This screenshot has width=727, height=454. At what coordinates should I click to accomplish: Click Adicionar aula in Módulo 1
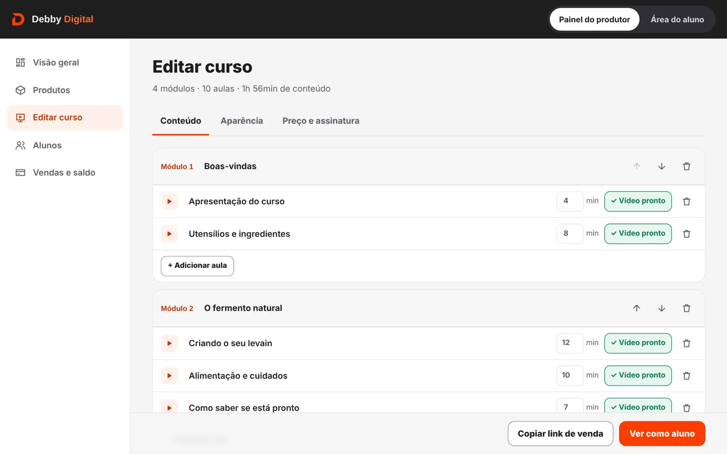point(197,266)
